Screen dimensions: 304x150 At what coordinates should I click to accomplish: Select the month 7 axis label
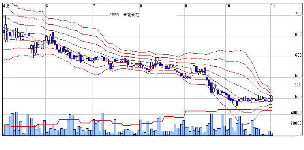pyautogui.click(x=94, y=6)
